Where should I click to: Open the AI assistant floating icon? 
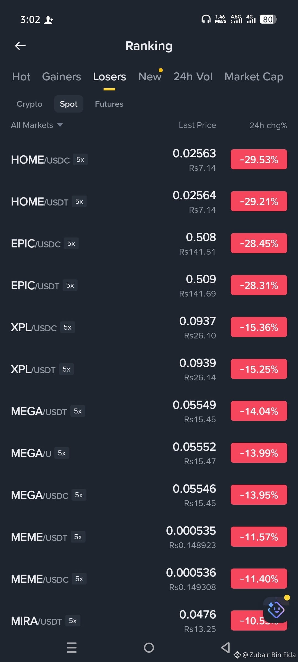click(x=276, y=609)
